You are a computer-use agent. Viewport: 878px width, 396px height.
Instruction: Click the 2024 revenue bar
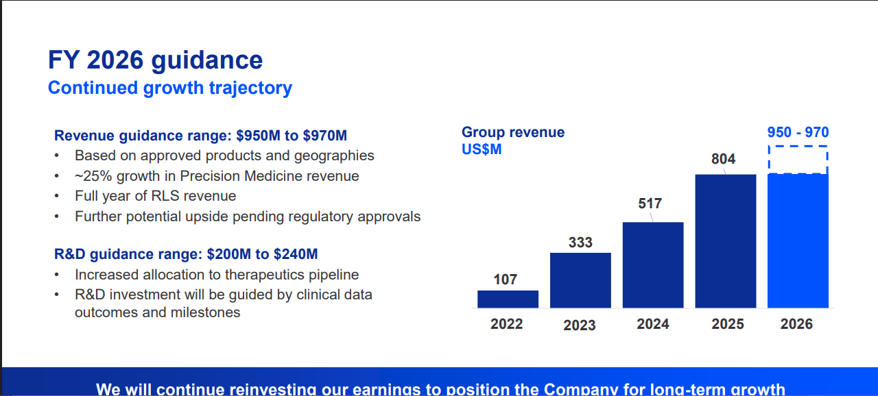[653, 265]
